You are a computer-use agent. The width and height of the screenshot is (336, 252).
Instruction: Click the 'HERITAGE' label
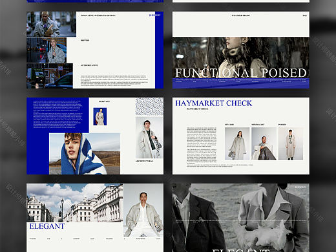pos(104,101)
